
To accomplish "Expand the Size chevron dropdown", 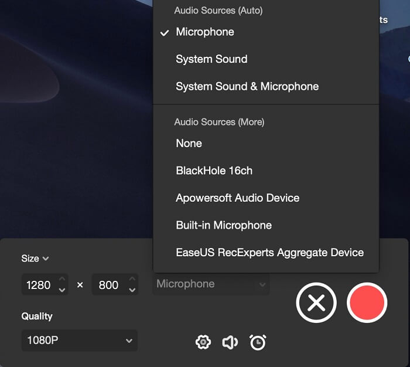I will (x=46, y=259).
